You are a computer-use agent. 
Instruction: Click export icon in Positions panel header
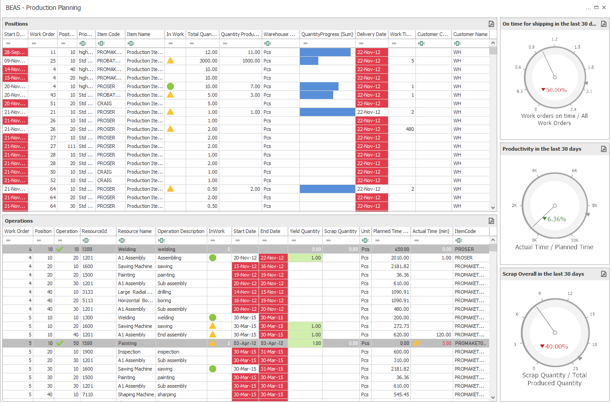pyautogui.click(x=491, y=24)
